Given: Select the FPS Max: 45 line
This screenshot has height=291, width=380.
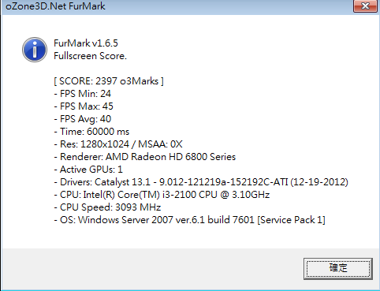Looking at the screenshot, I should point(84,106).
